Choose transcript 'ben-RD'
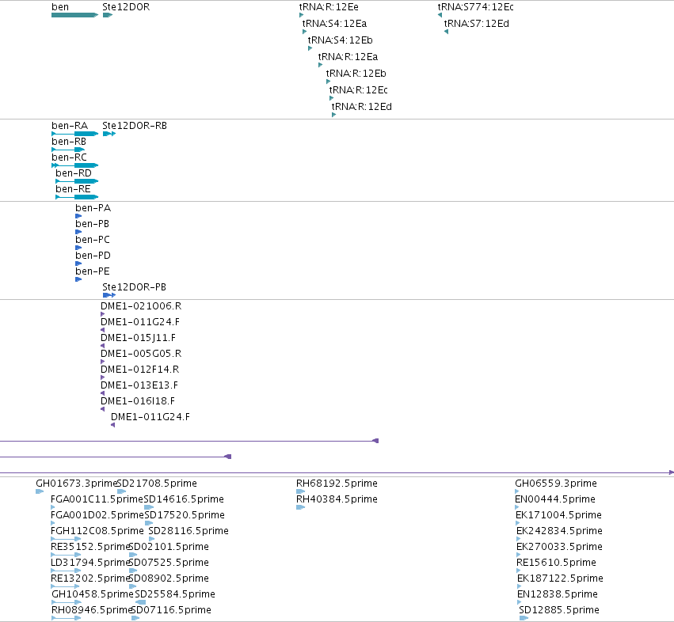 (x=74, y=173)
